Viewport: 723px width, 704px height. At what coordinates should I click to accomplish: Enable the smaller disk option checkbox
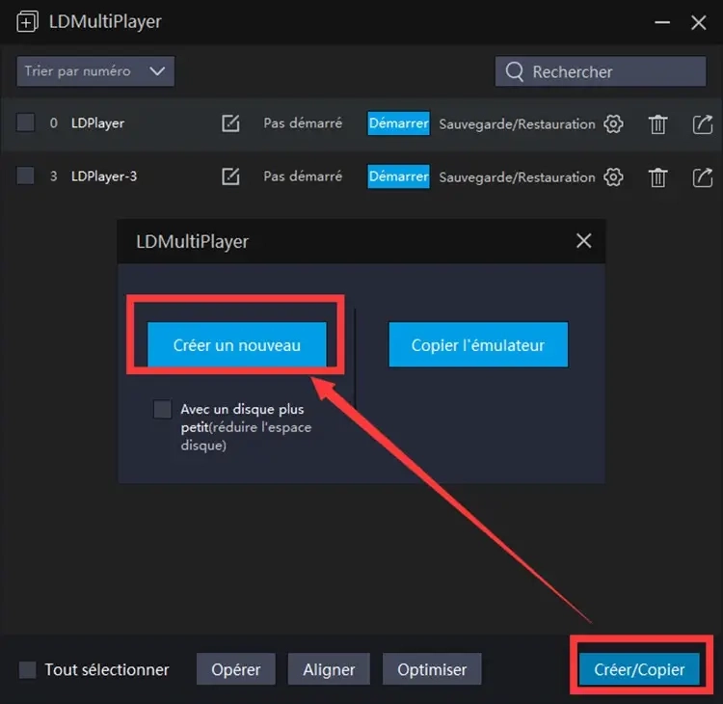162,409
